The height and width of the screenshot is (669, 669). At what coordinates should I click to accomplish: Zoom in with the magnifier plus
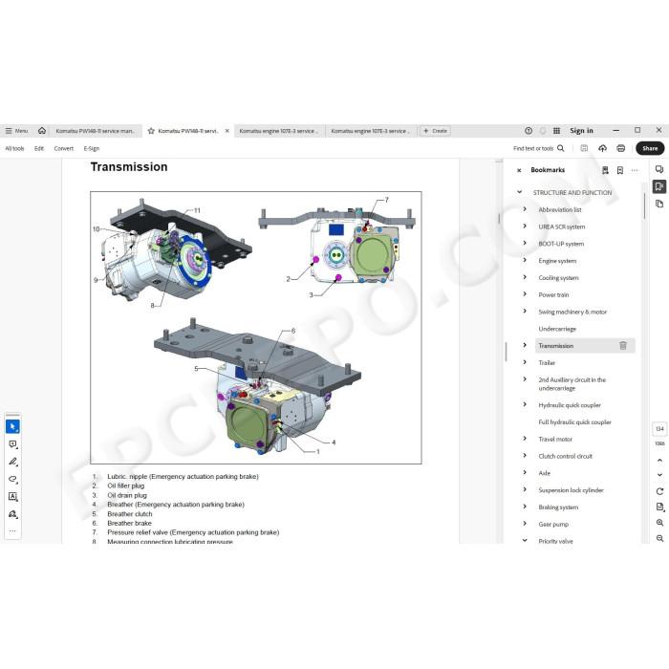pos(659,523)
